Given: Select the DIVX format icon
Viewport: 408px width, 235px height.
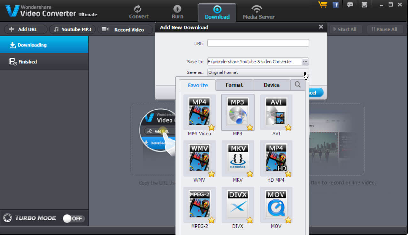Looking at the screenshot, I should point(238,205).
